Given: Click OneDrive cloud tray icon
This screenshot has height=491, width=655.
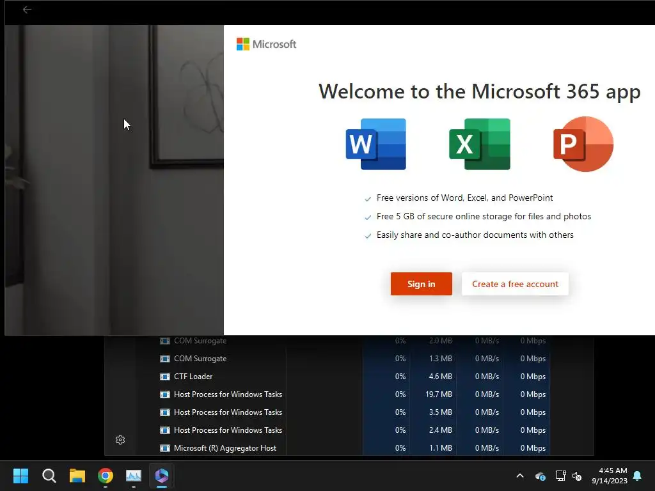Looking at the screenshot, I should [x=540, y=476].
